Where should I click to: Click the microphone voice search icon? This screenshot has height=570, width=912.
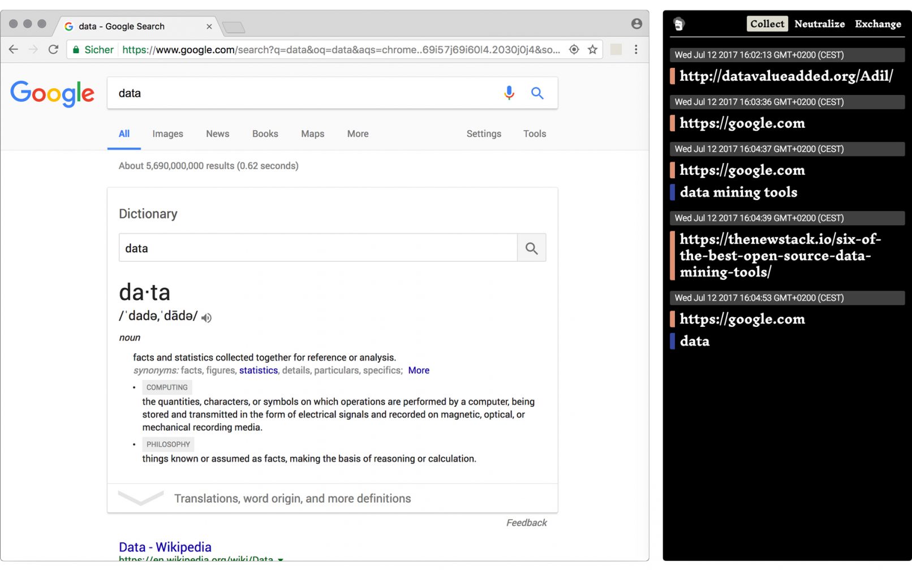click(x=509, y=93)
